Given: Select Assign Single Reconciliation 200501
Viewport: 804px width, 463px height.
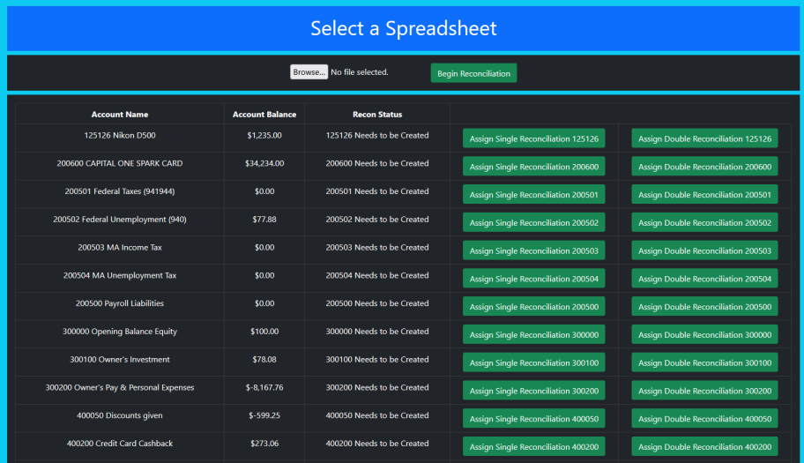Looking at the screenshot, I should pos(533,195).
